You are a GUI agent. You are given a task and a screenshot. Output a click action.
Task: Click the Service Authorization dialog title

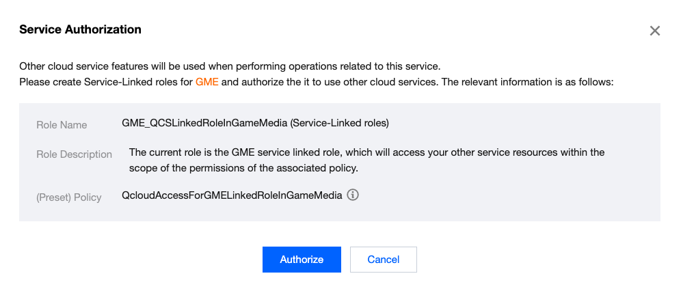[x=80, y=30]
